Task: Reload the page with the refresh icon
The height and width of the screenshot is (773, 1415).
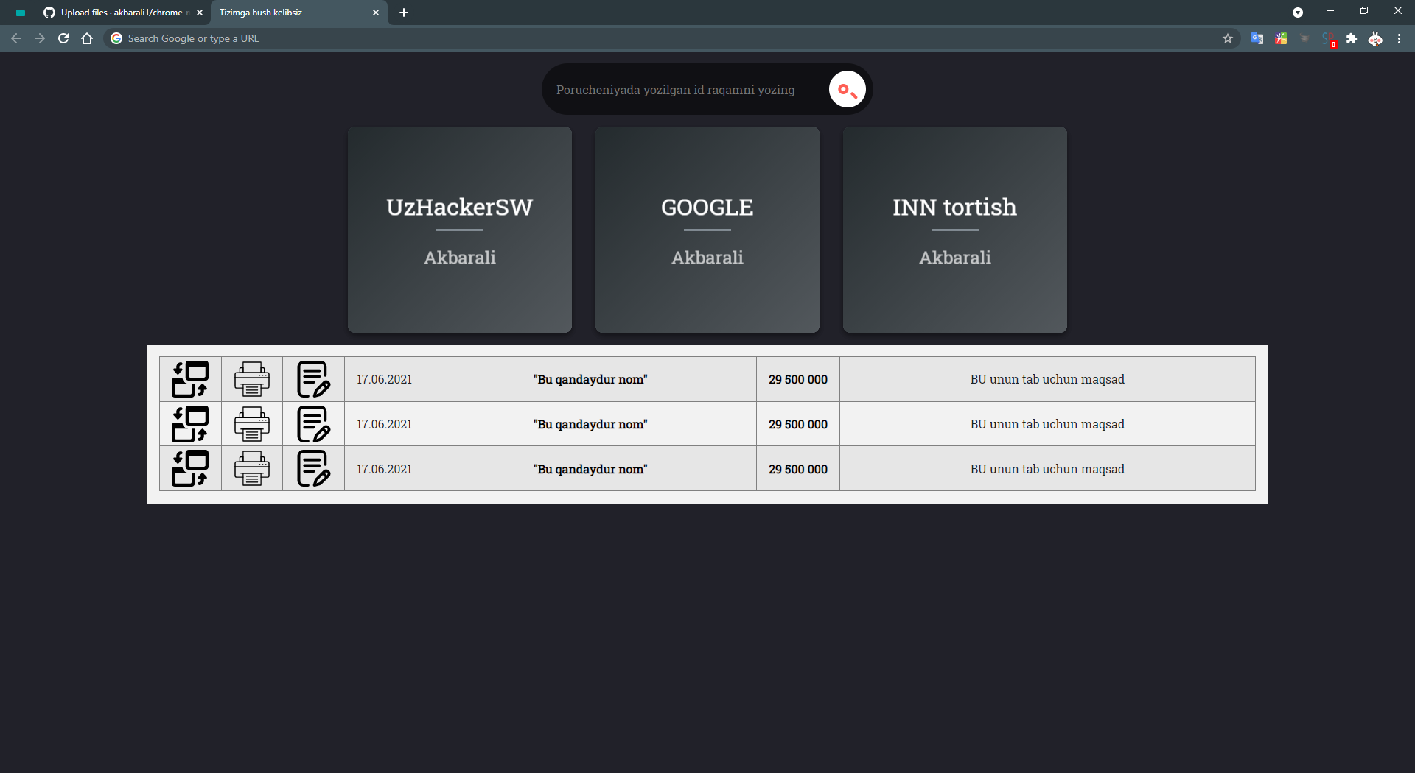Action: click(63, 38)
